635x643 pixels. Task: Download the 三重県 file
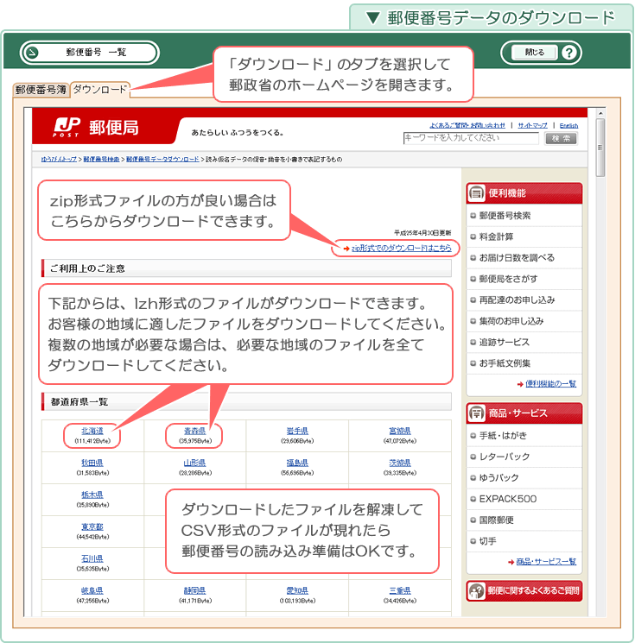coord(400,591)
